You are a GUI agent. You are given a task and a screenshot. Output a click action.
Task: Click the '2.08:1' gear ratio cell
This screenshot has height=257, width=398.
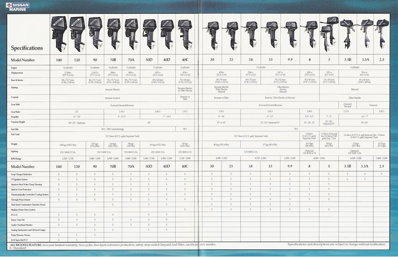tap(309, 111)
